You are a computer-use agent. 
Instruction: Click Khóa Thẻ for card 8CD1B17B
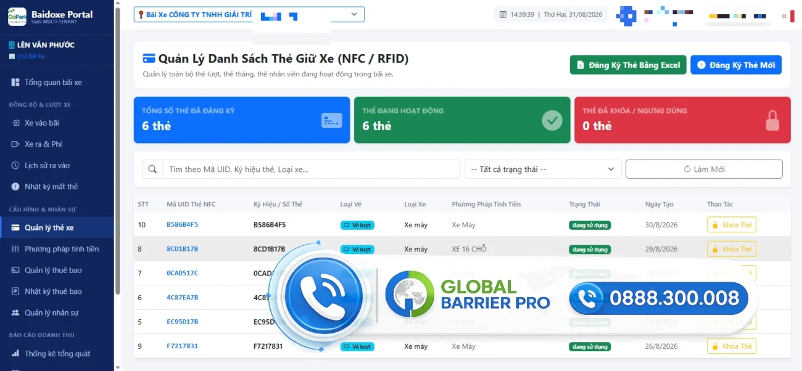[732, 249]
